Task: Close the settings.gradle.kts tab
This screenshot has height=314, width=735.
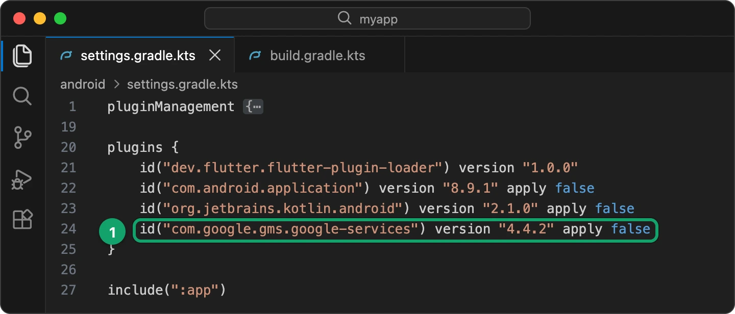Action: pos(215,56)
